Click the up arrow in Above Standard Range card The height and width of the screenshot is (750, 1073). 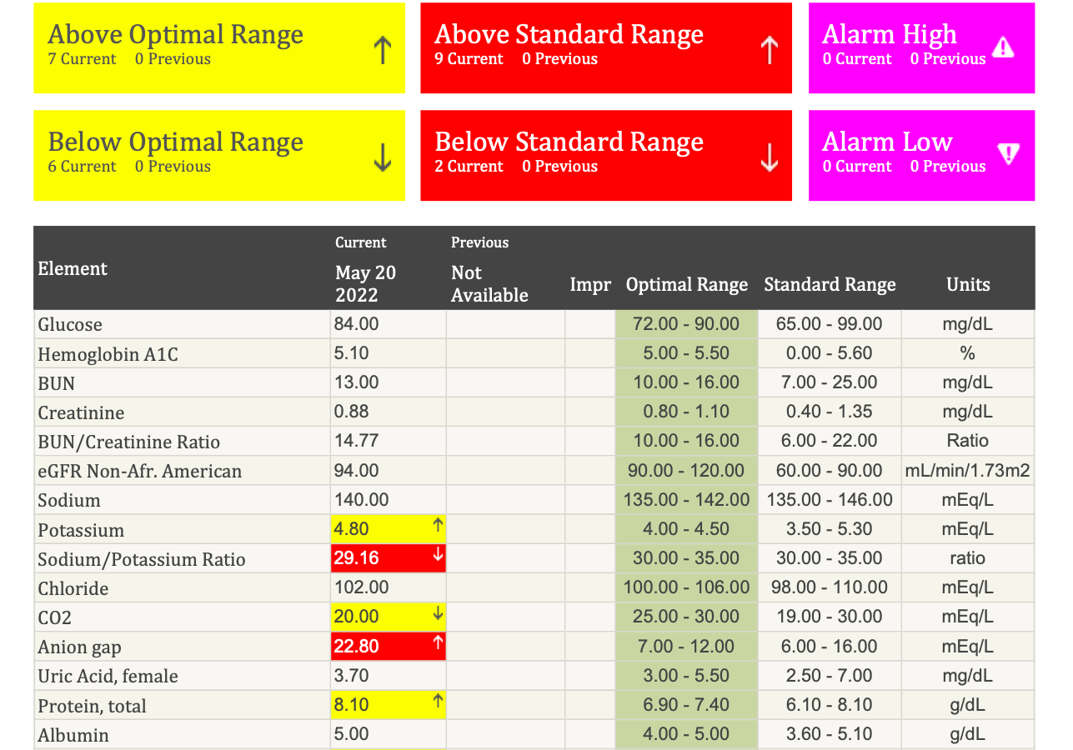point(770,50)
